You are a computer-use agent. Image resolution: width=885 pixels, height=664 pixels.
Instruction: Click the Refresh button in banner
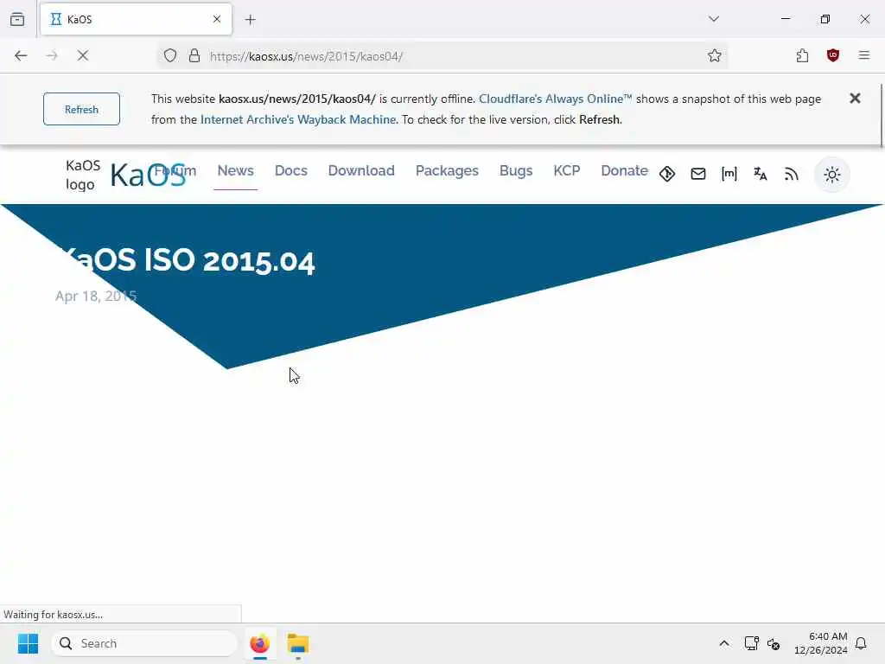82,109
